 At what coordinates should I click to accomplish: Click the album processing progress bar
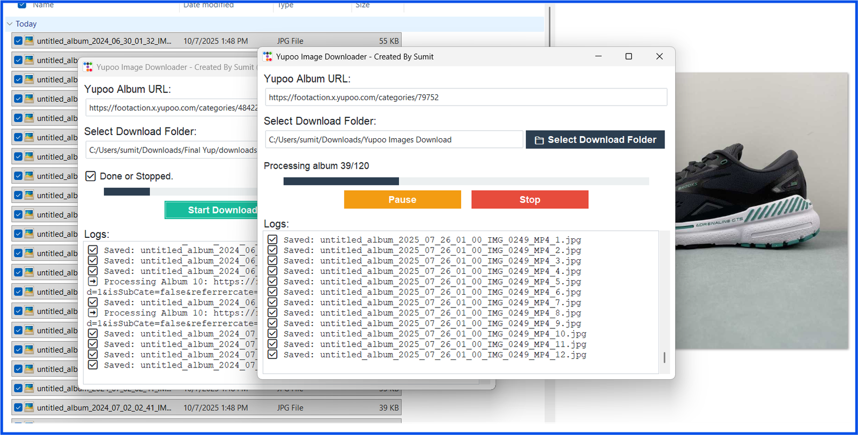click(465, 181)
